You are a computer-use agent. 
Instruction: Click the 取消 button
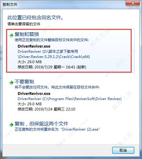[123, 150]
